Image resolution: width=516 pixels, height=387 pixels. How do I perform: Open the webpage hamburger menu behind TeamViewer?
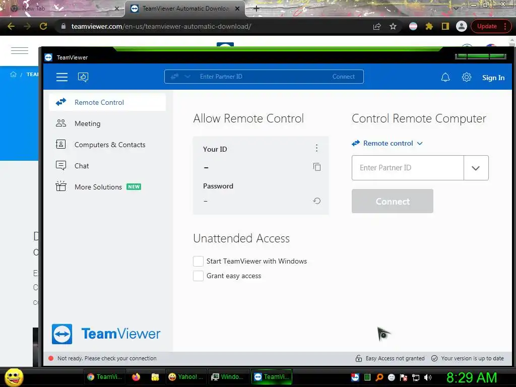[20, 50]
